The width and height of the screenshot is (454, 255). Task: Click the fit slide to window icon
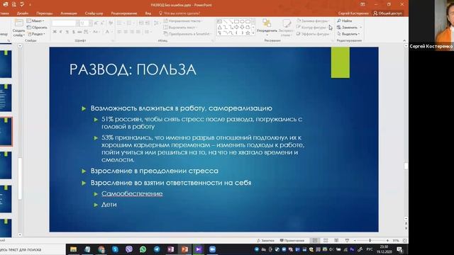click(x=405, y=241)
